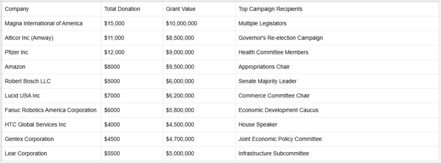Click the Pfizer Inc company cell
This screenshot has width=441, height=163.
pos(52,52)
